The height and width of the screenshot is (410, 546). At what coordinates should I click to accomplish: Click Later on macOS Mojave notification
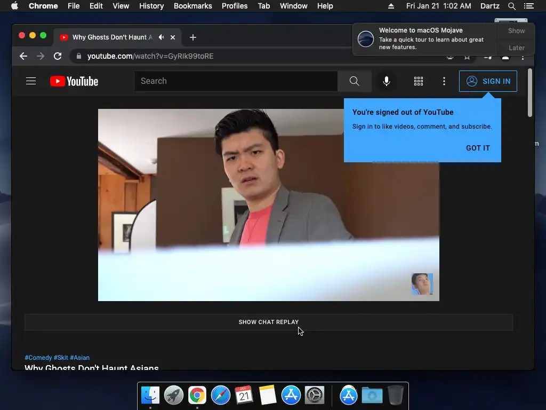pyautogui.click(x=516, y=48)
